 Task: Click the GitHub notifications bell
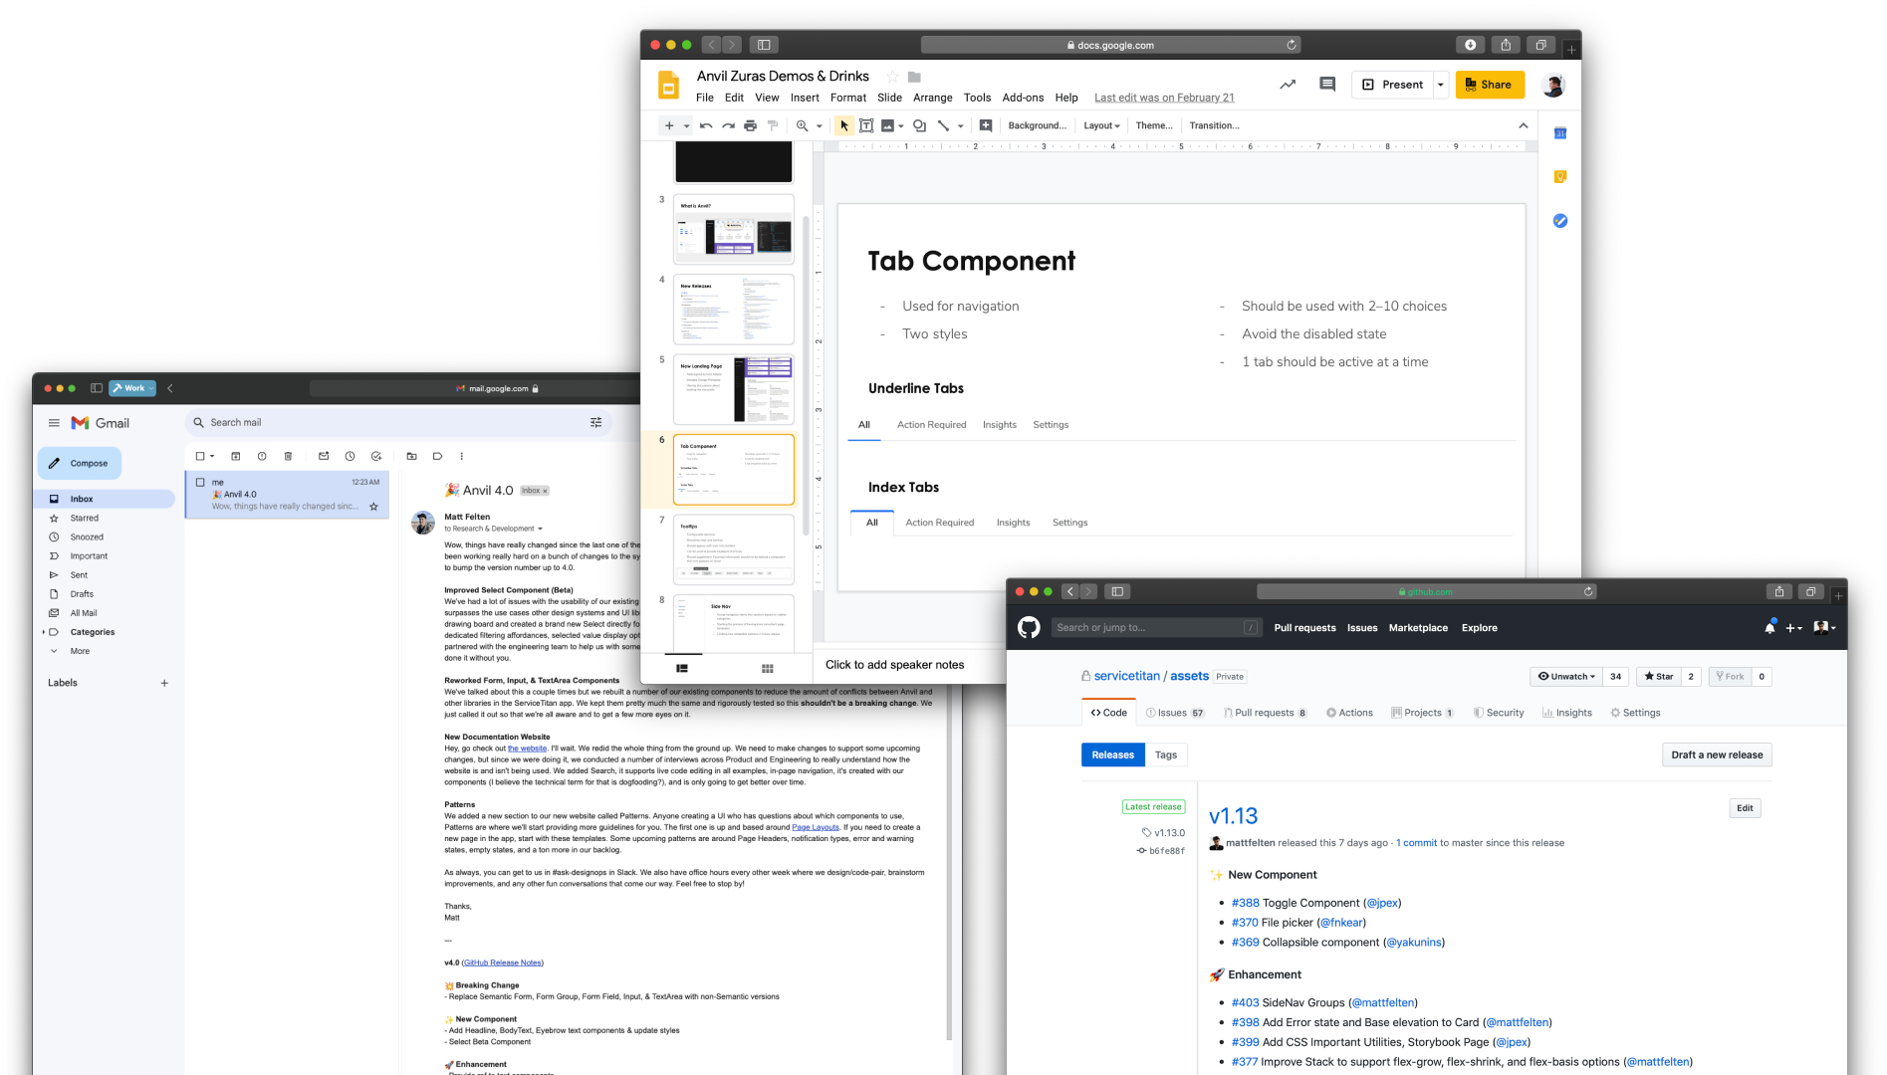coord(1769,628)
